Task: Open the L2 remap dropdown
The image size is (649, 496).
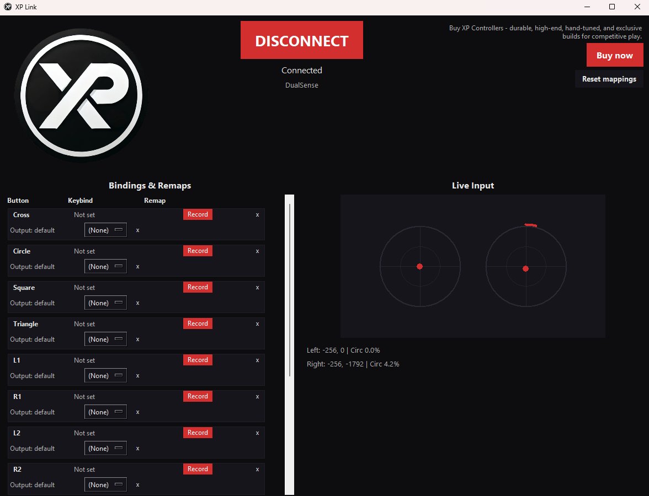Action: tap(105, 449)
